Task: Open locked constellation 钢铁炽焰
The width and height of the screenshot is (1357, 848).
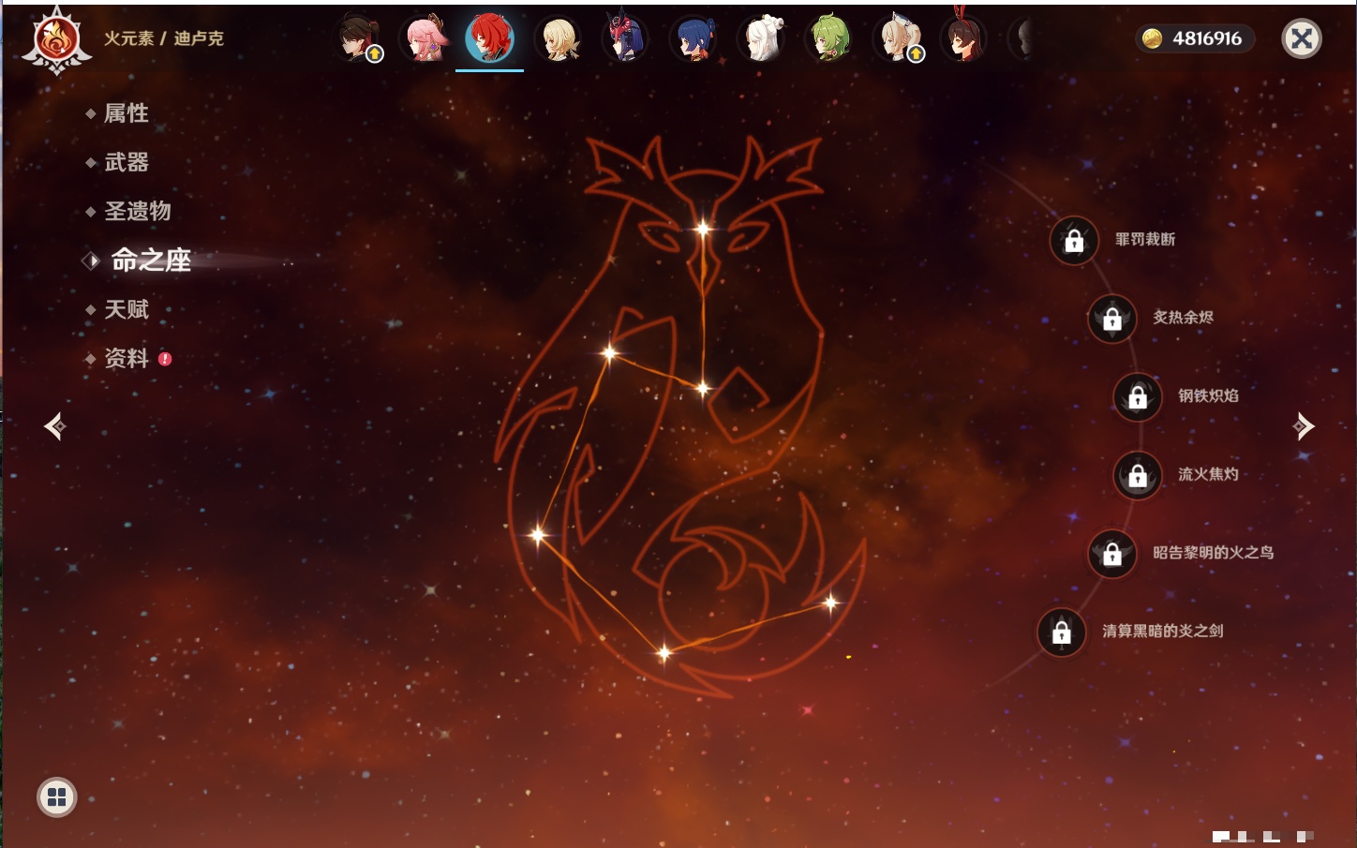Action: [1138, 396]
